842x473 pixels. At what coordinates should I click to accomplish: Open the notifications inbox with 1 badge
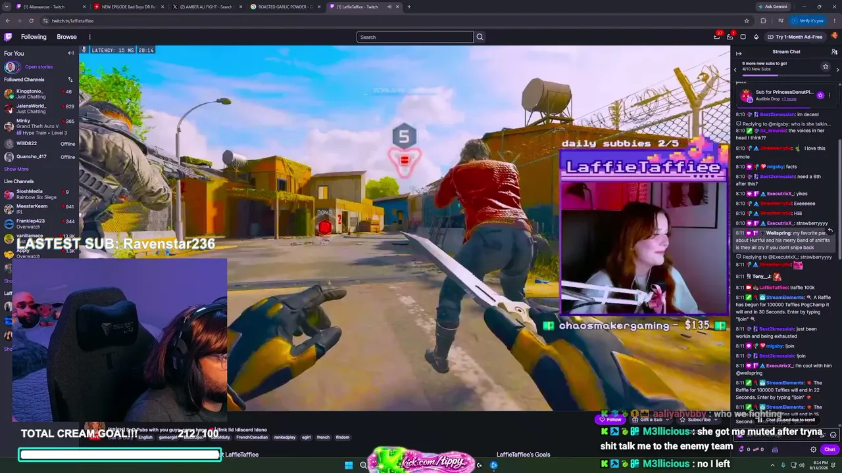tap(730, 37)
